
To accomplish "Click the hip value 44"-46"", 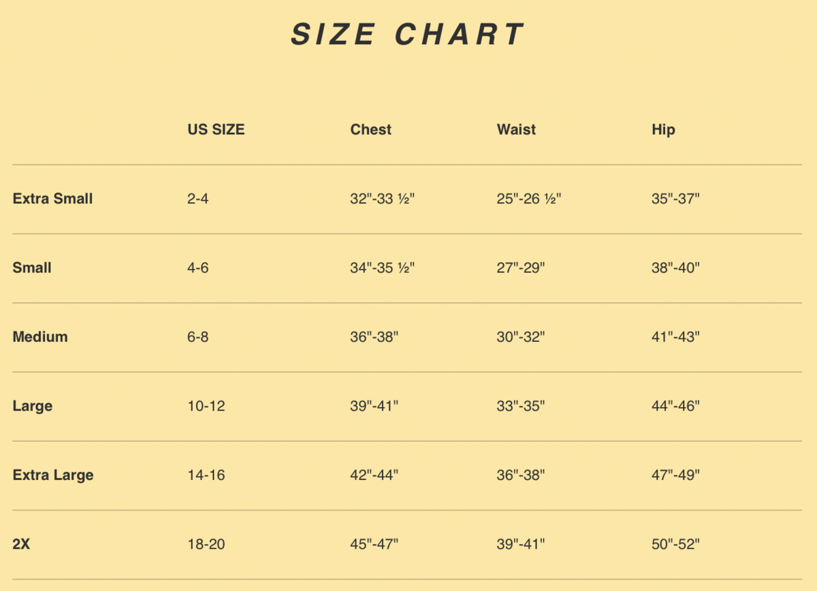I will pyautogui.click(x=675, y=406).
